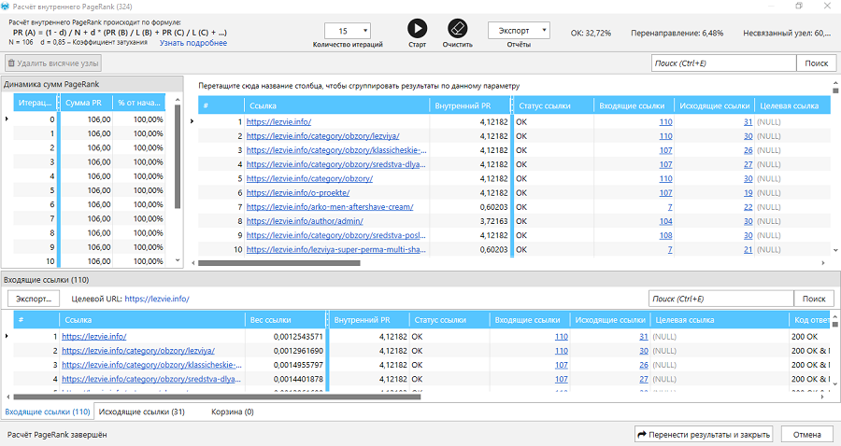Viewport: 841px width, 446px height.
Task: Click the dynamics table vertical scrollbar
Action: tap(178, 157)
